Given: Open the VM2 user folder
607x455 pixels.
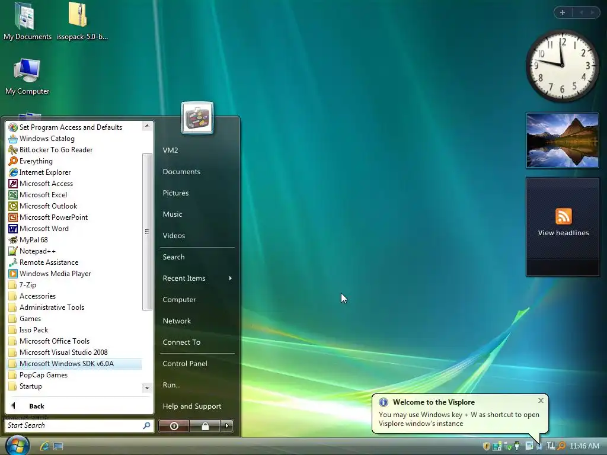Looking at the screenshot, I should pos(197,150).
